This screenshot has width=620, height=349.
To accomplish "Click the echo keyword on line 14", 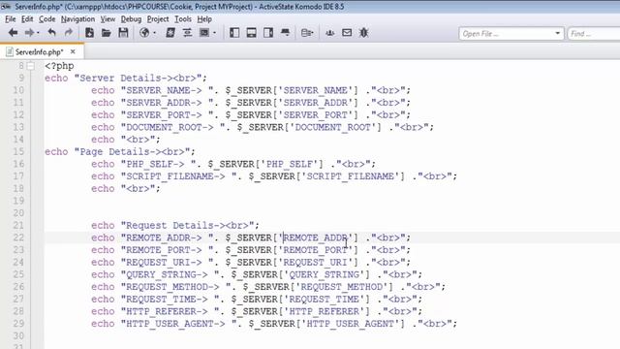I will (103, 140).
